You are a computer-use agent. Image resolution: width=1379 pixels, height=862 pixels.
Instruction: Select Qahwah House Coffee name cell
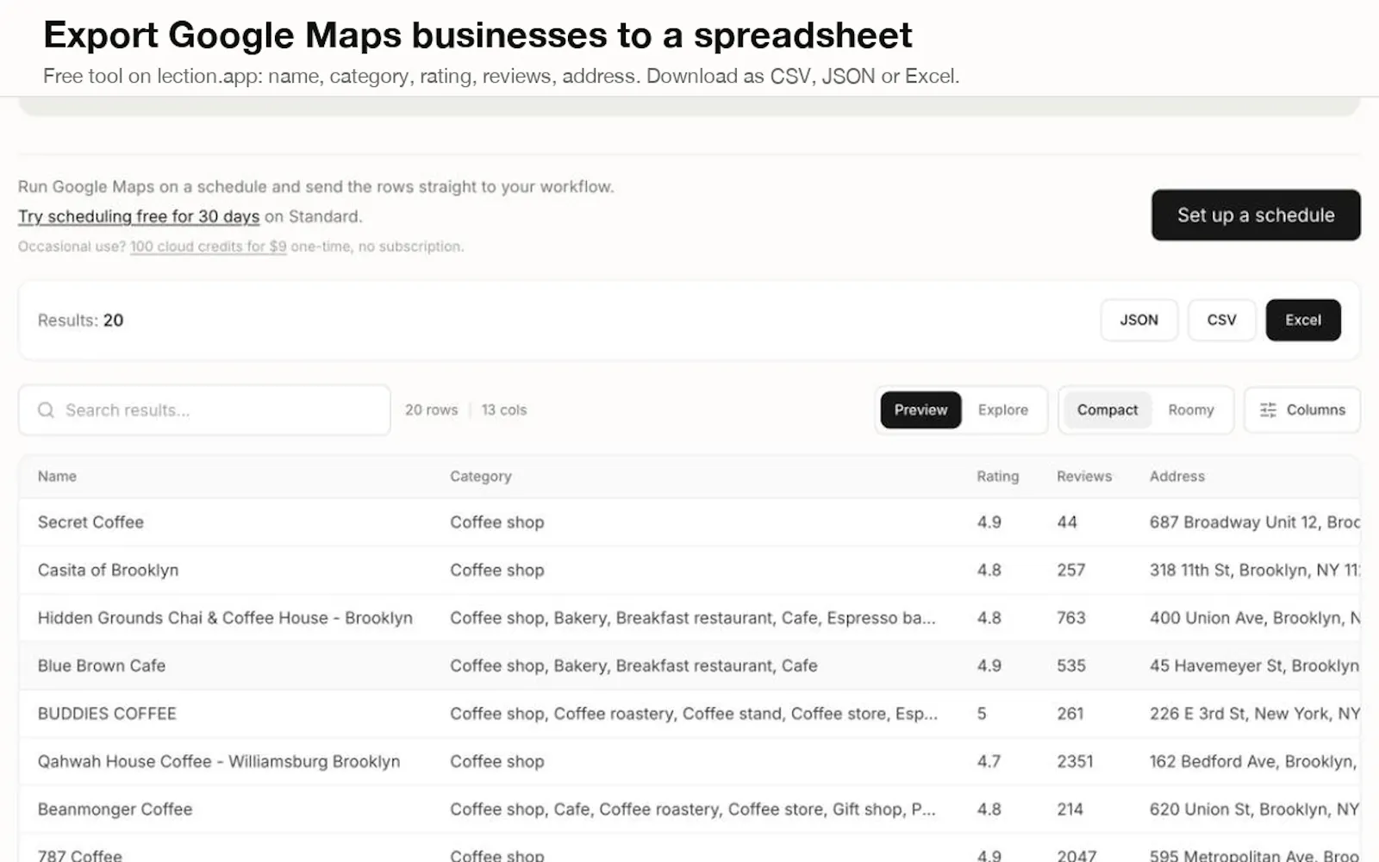219,761
